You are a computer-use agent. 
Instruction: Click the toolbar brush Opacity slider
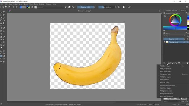(x=85, y=7)
